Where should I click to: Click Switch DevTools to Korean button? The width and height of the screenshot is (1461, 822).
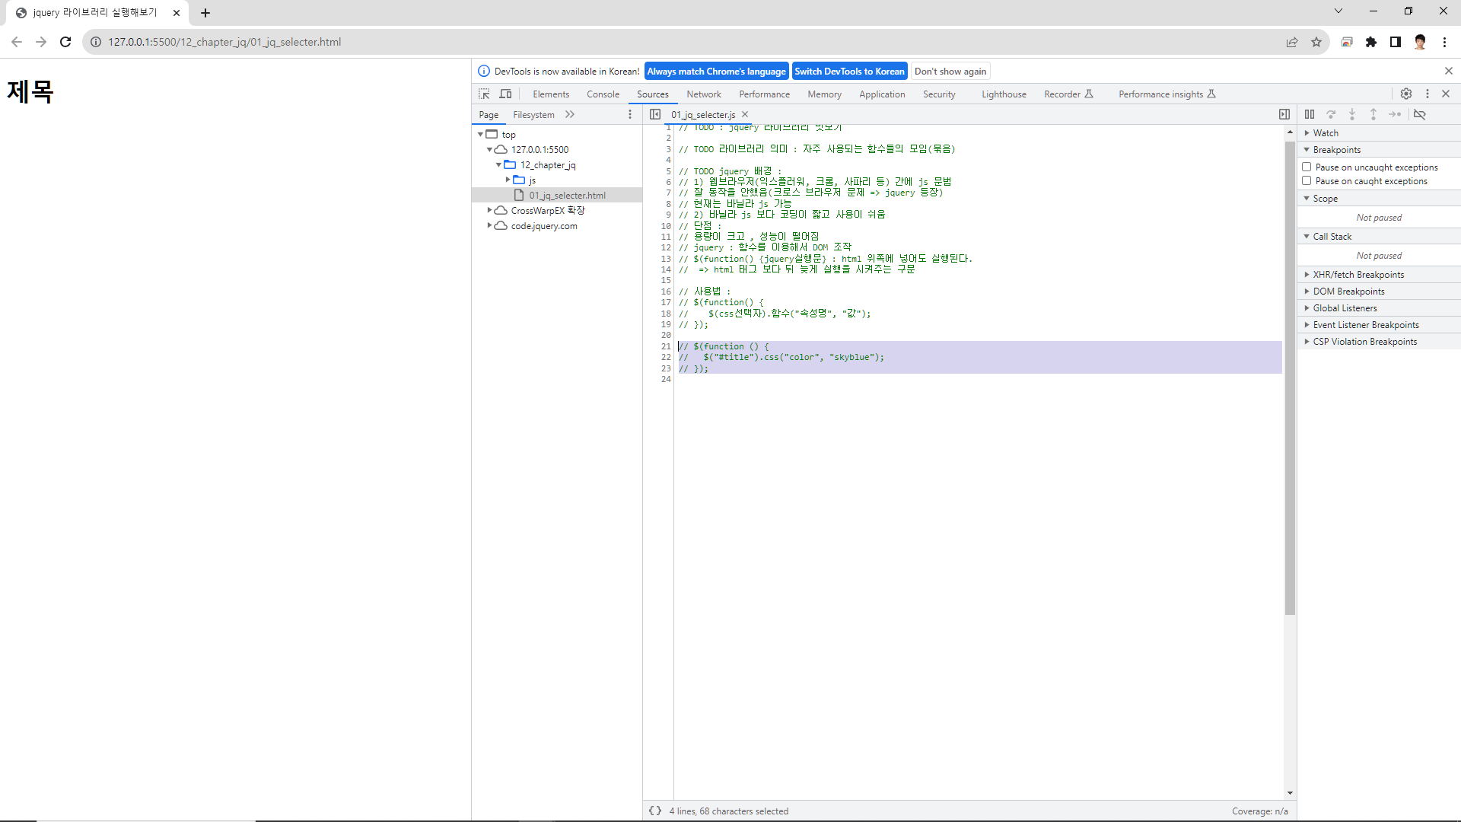point(849,72)
